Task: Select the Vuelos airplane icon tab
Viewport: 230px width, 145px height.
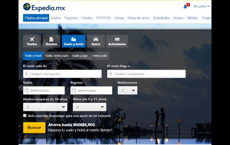Action: point(32,41)
